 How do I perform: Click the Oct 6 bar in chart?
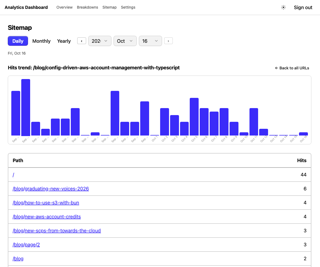coord(204,122)
